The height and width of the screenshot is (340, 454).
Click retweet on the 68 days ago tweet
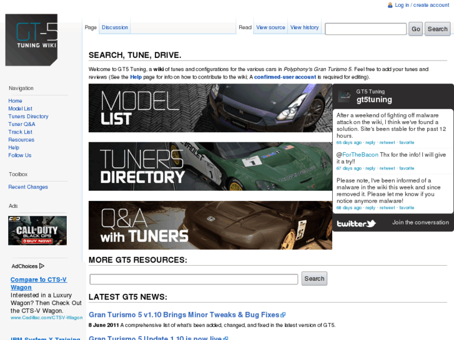[387, 208]
